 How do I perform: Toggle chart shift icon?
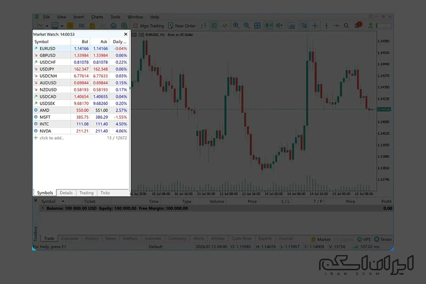[x=279, y=26]
